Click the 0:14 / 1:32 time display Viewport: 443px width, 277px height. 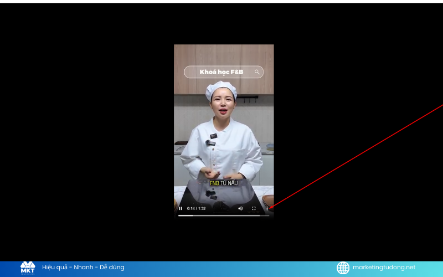[x=196, y=209]
